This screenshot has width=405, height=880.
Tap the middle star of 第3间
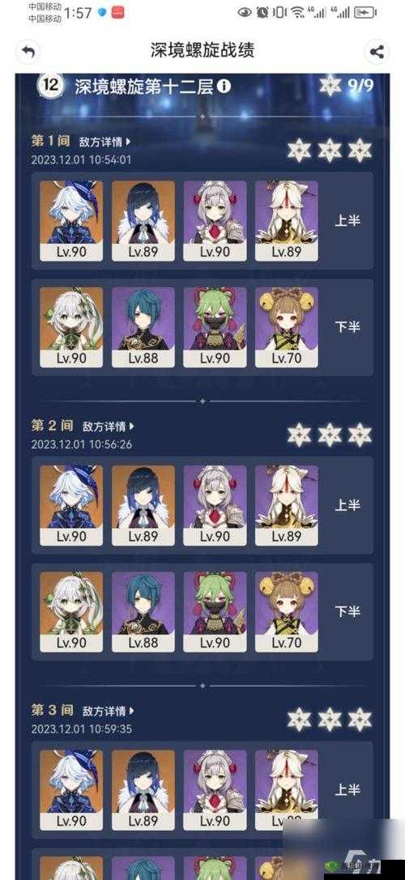[x=330, y=720]
